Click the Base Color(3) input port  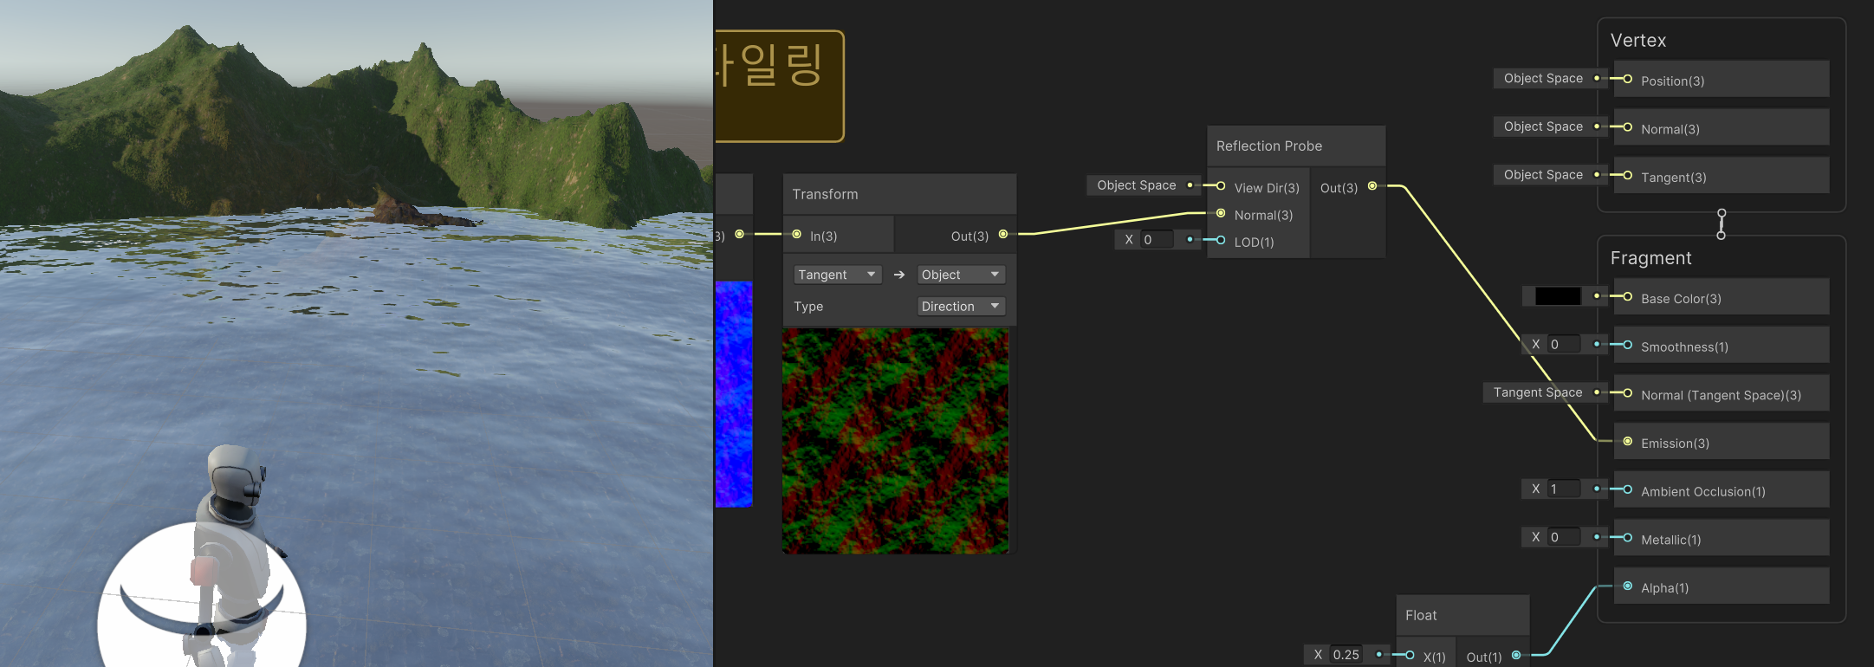coord(1628,297)
